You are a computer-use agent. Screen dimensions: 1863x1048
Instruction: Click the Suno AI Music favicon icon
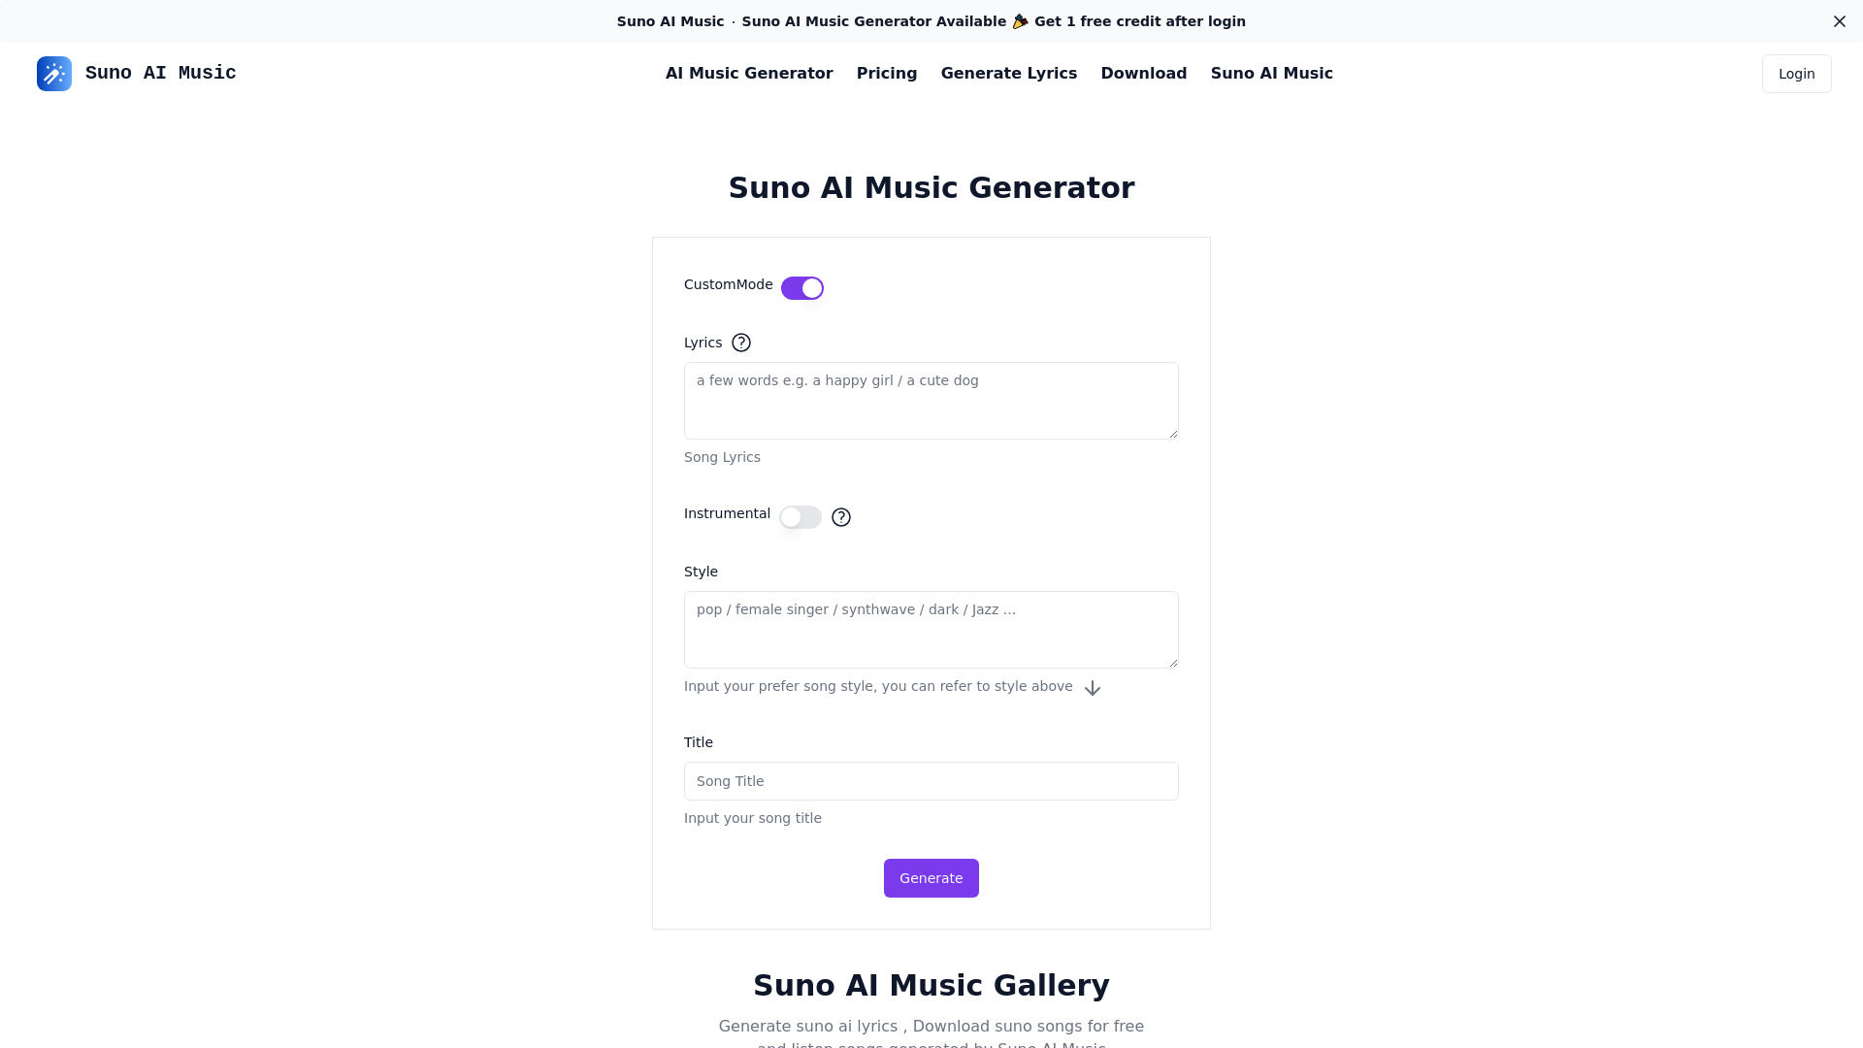(53, 73)
